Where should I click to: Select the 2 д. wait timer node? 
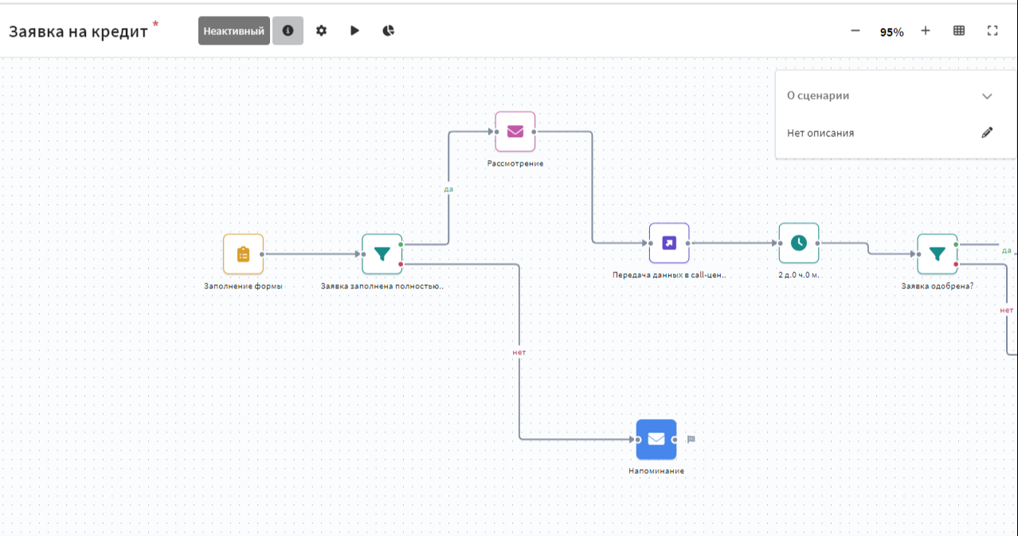[799, 243]
